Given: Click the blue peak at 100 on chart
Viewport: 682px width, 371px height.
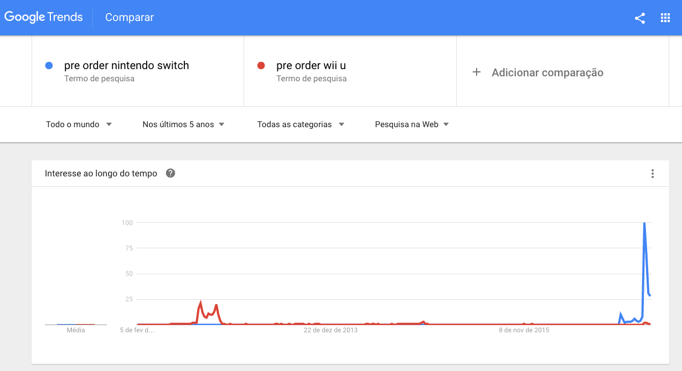Looking at the screenshot, I should pyautogui.click(x=644, y=224).
